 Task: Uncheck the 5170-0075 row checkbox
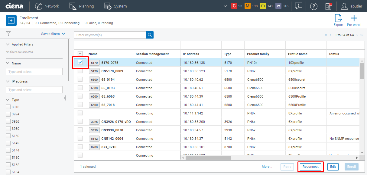pyautogui.click(x=80, y=62)
